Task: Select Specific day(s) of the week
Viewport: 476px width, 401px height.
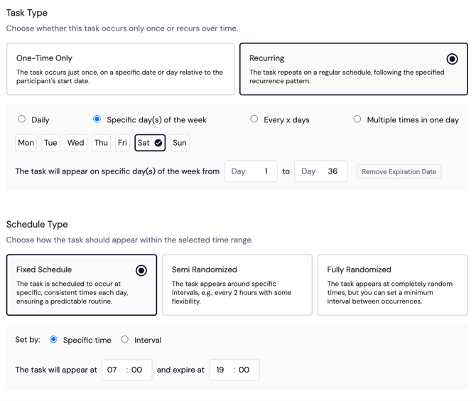Action: click(x=97, y=119)
